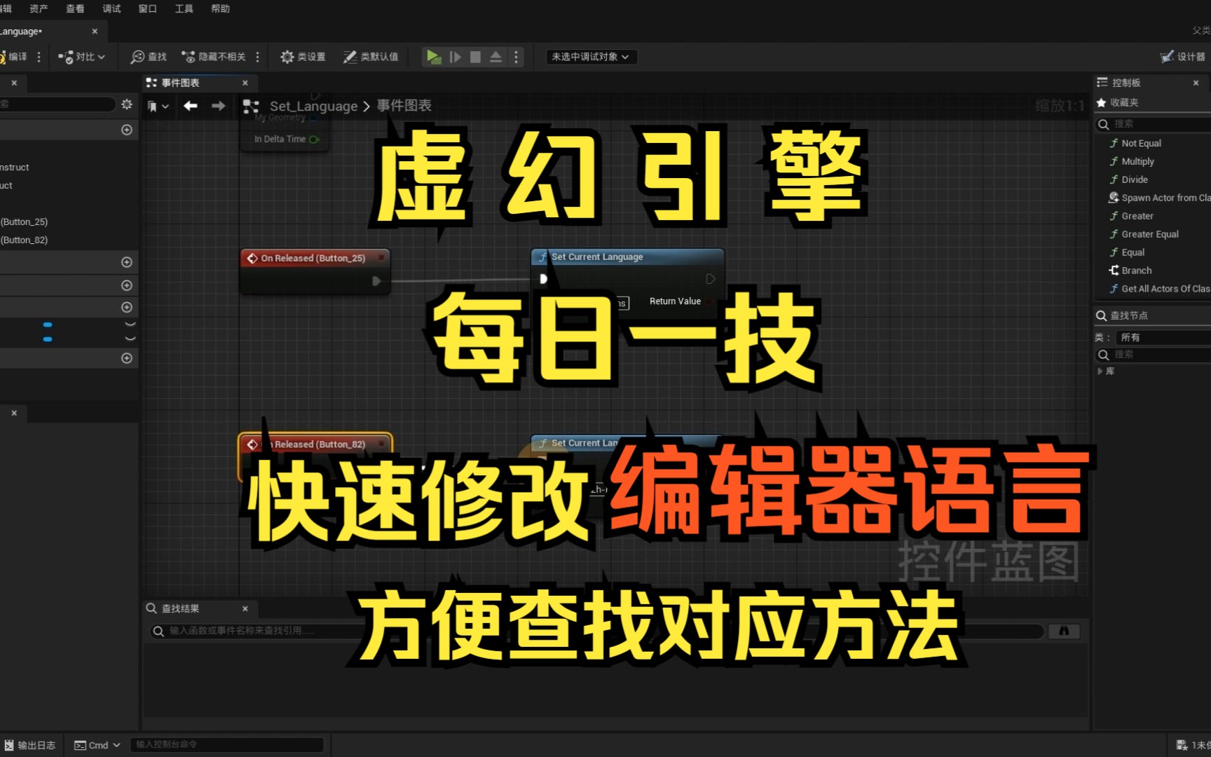The height and width of the screenshot is (757, 1211).
Task: Navigate forward in graph history
Action: (x=218, y=106)
